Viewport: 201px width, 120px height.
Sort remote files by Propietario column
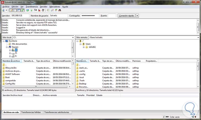click(x=151, y=61)
